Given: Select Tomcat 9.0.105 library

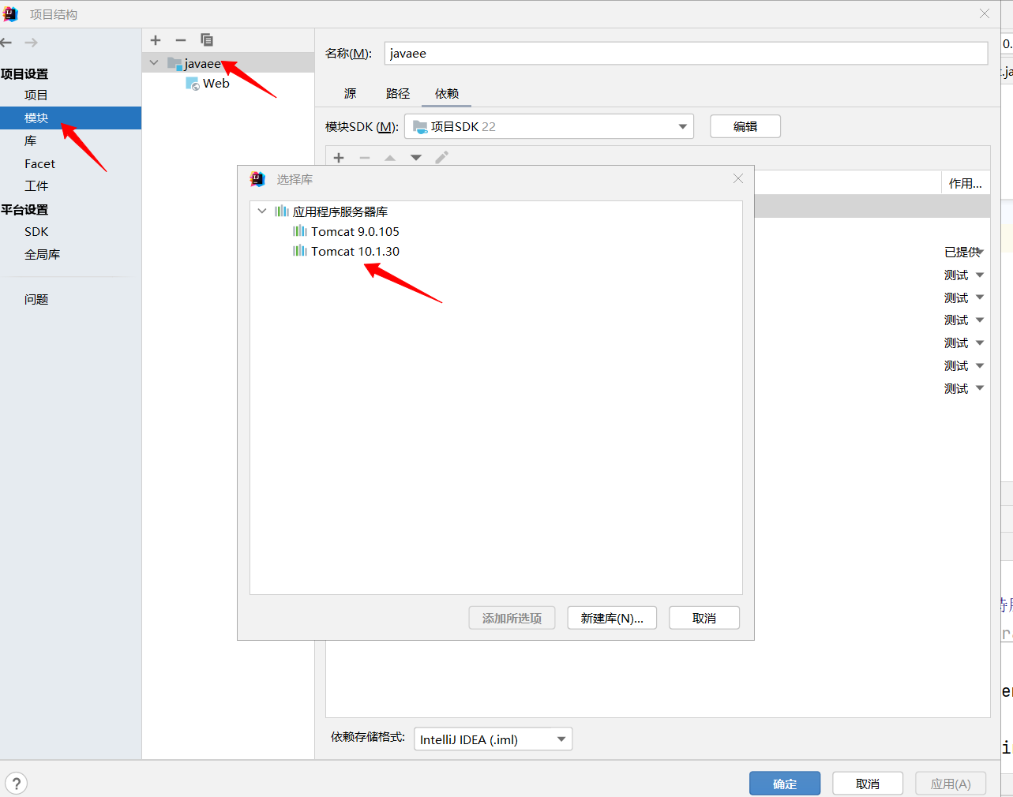Looking at the screenshot, I should [355, 231].
